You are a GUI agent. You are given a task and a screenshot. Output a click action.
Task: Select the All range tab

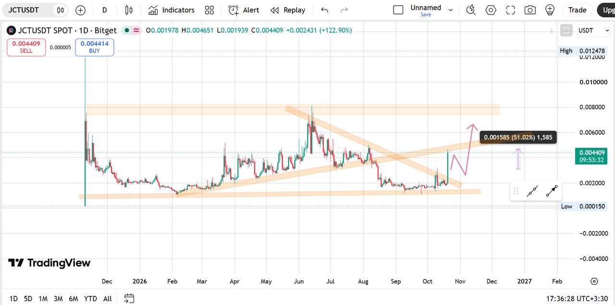(108, 299)
